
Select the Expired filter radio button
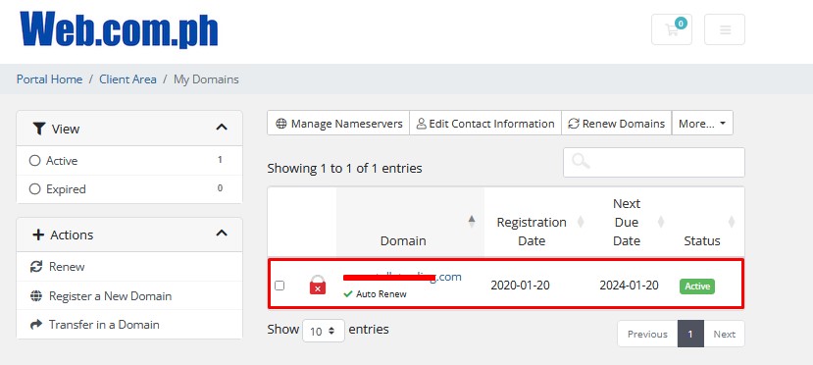coord(34,189)
